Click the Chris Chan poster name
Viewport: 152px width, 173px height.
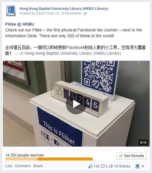pyautogui.click(x=45, y=13)
